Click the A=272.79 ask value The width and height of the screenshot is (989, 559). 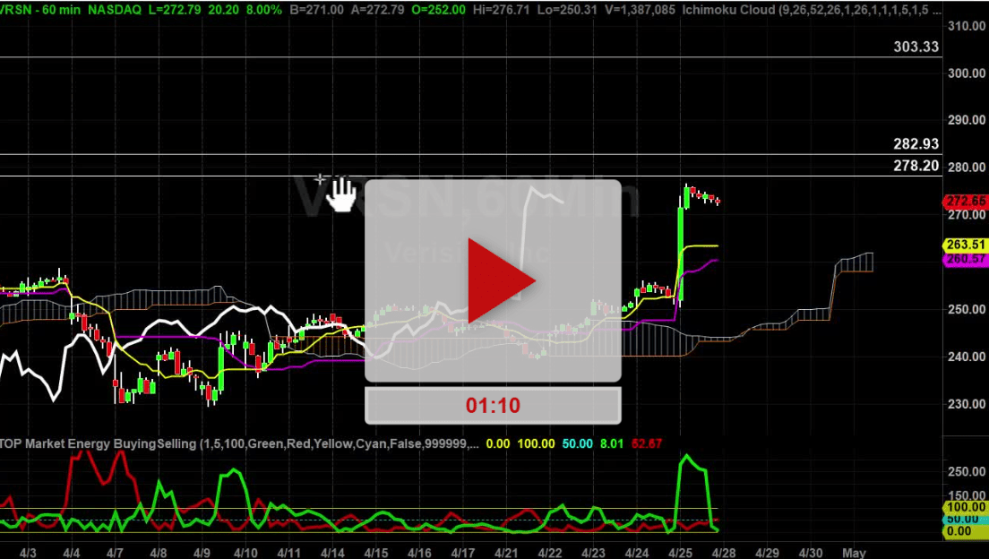(377, 10)
